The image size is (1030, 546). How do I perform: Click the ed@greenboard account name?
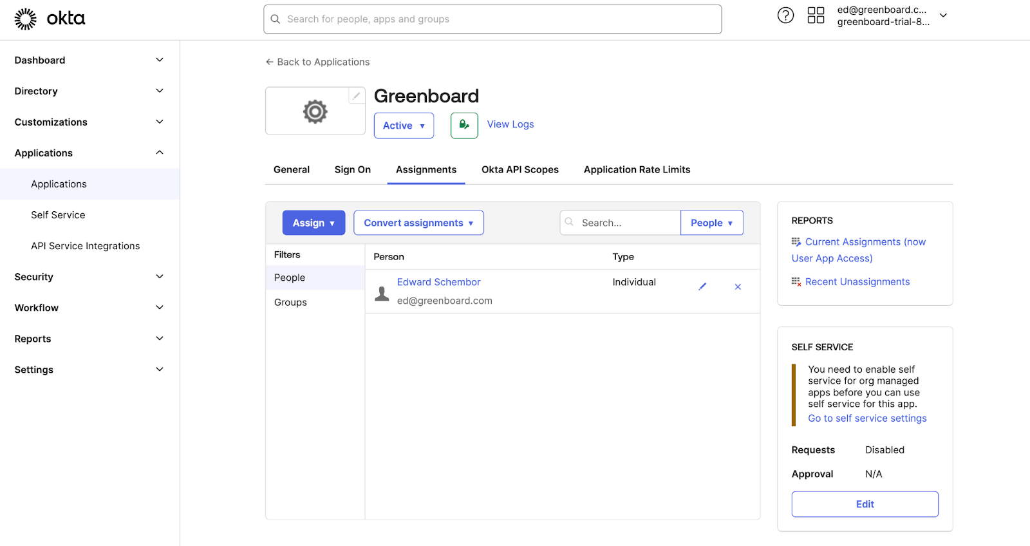point(882,10)
